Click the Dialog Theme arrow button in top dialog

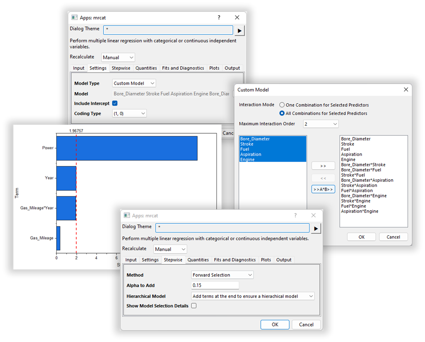(x=239, y=31)
